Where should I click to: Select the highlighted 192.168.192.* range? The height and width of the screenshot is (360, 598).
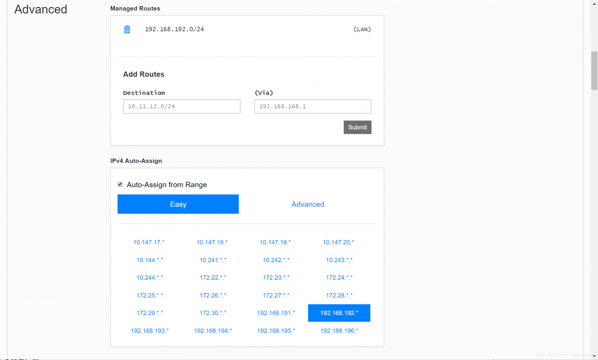339,313
